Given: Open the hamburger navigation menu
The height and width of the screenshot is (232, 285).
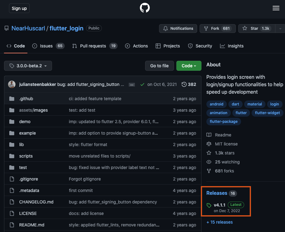Looking at the screenshot, I should coord(276,8).
